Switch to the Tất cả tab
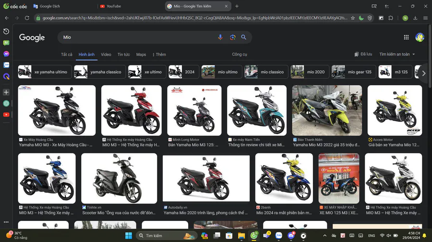 pyautogui.click(x=66, y=55)
